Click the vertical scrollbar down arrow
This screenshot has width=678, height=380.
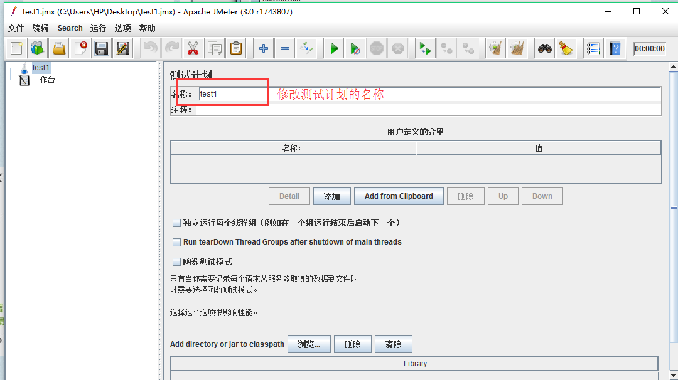tap(673, 375)
